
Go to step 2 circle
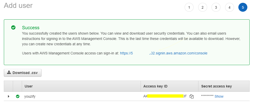click(x=203, y=7)
